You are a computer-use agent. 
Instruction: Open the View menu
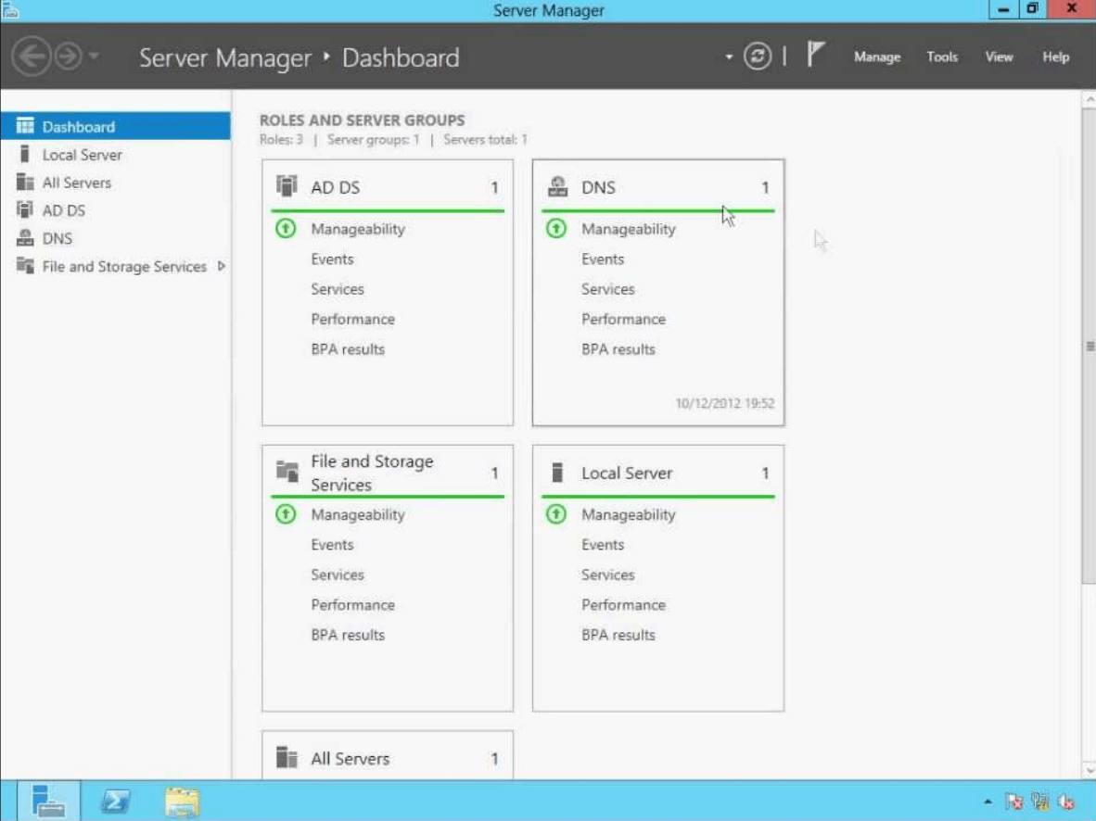pos(999,57)
